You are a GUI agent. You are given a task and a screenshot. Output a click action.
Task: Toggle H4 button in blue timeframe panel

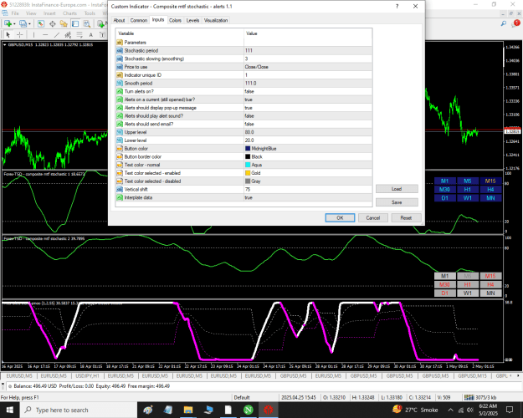coord(490,189)
